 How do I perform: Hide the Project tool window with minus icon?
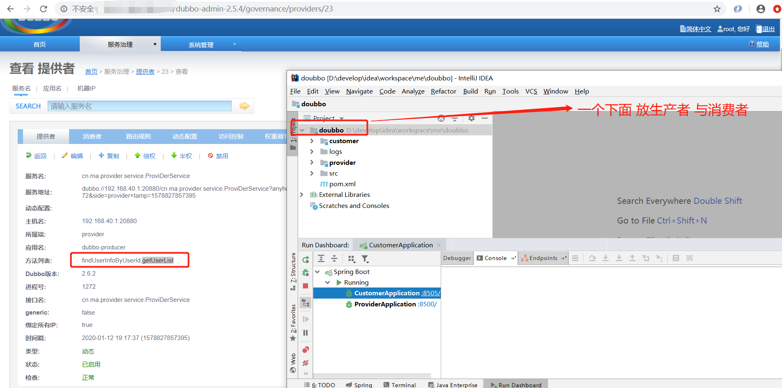[485, 118]
